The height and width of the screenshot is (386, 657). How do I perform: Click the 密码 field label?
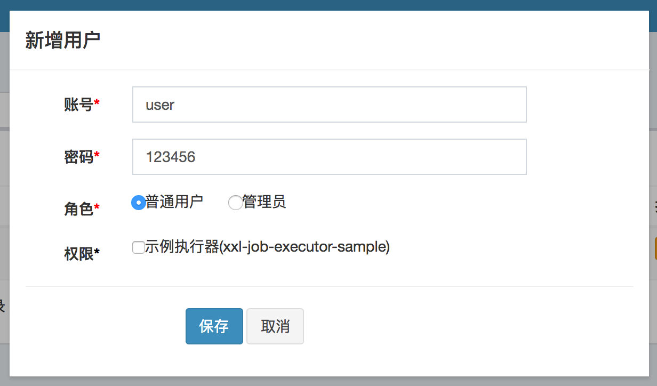78,157
